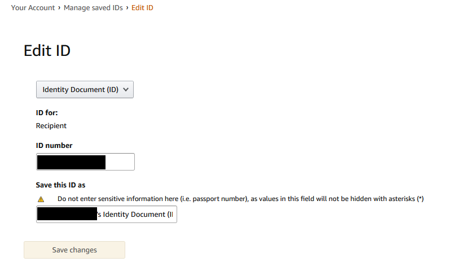Select the Edit ID page heading
Image resolution: width=457 pixels, height=275 pixels.
[x=47, y=50]
